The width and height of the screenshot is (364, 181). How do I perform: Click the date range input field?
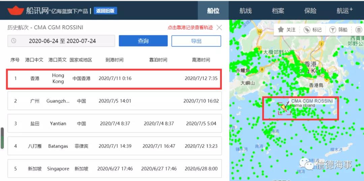pos(61,41)
